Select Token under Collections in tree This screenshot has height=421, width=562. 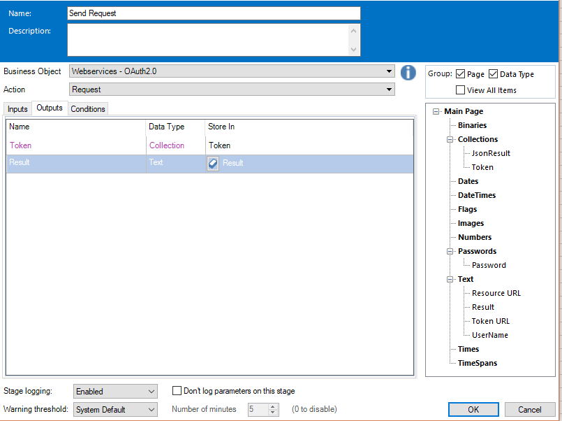point(482,167)
